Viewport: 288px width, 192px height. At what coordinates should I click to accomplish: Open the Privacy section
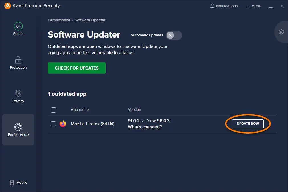pos(18,96)
